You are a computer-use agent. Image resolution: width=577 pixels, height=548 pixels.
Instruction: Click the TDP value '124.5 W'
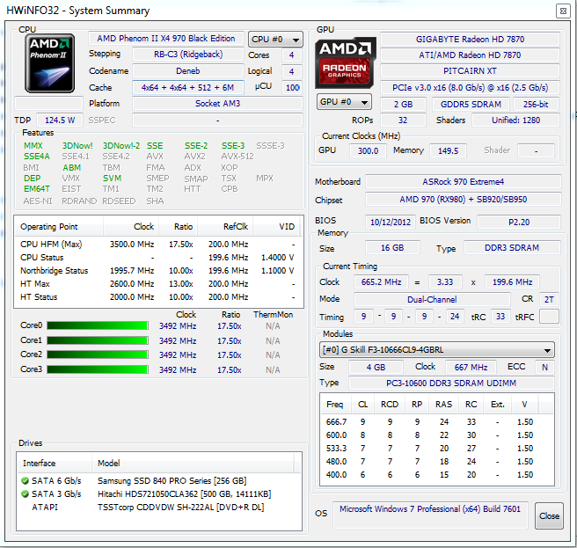point(60,121)
